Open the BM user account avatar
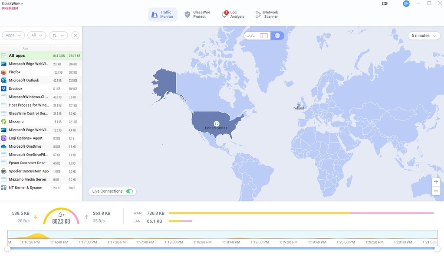 click(x=406, y=3)
